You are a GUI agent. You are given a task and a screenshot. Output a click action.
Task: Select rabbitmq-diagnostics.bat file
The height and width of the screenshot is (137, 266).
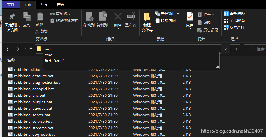(x=37, y=83)
